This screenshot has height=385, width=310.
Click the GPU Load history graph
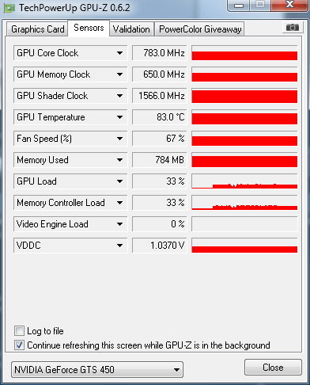(244, 181)
